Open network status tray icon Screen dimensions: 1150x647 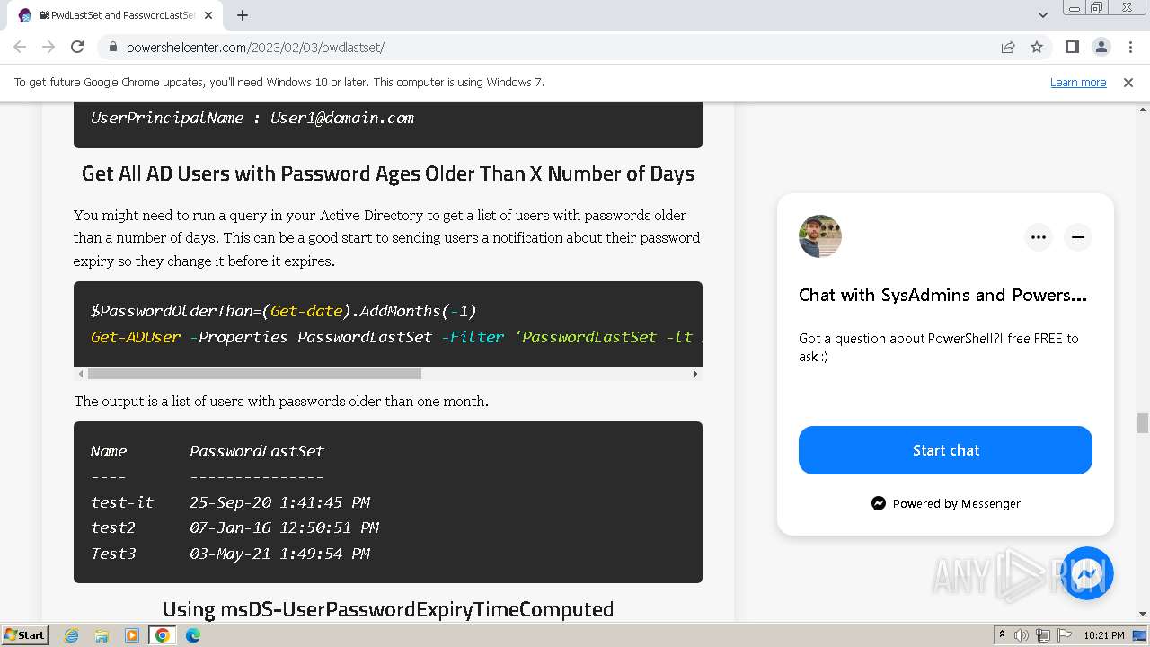point(1043,635)
